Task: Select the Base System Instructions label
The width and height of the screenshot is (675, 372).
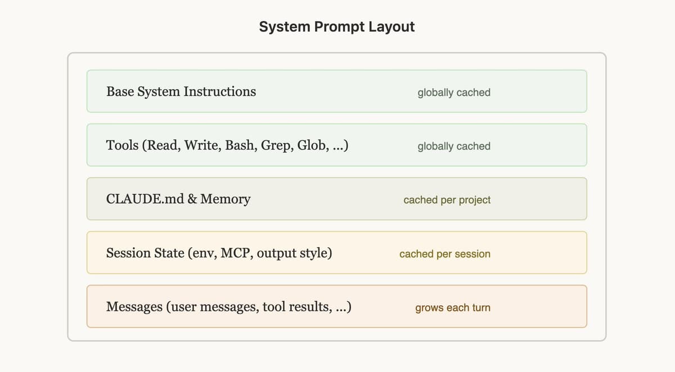Action: click(x=181, y=92)
